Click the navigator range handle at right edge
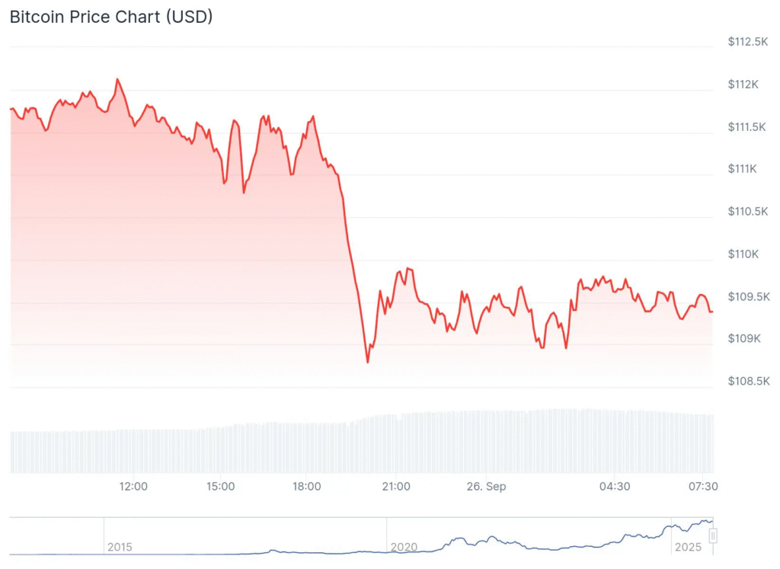 point(714,536)
